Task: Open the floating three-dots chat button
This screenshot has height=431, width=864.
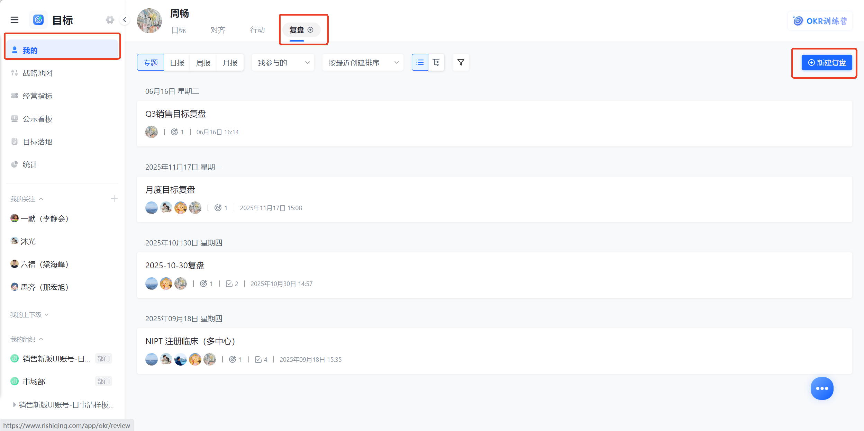Action: click(x=822, y=388)
